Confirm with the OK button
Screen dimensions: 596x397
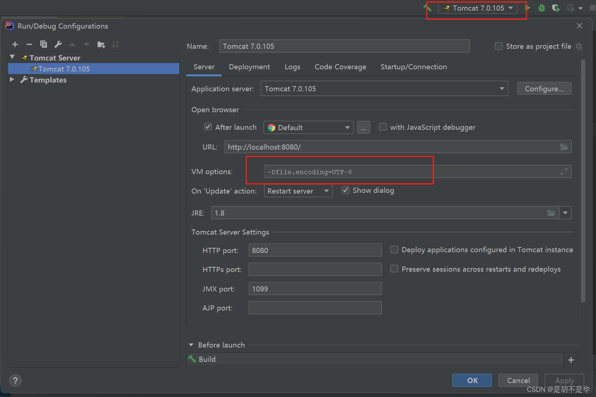[x=472, y=381]
